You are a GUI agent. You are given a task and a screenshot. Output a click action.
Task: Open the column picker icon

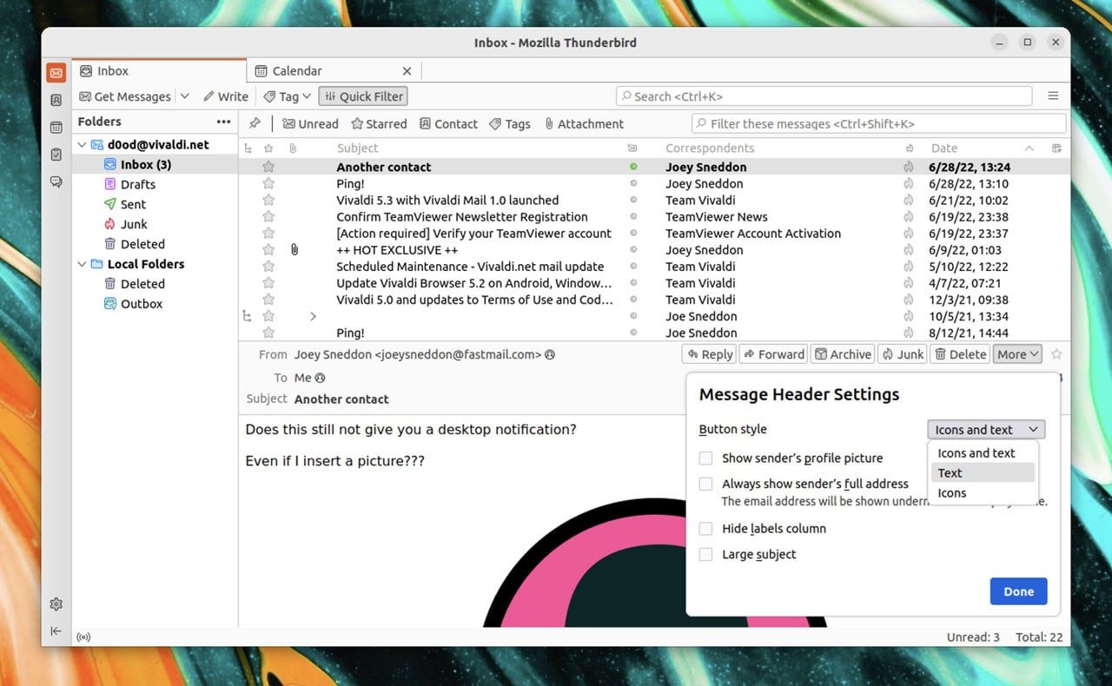pyautogui.click(x=1056, y=148)
